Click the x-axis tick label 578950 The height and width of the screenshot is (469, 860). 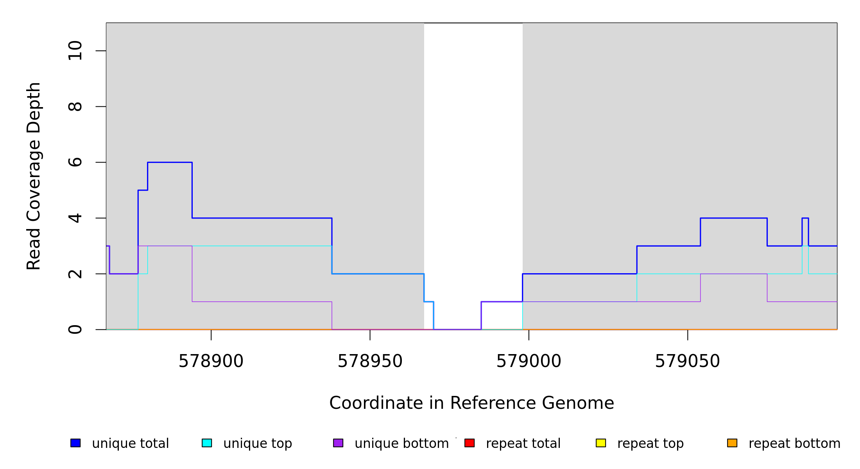point(370,362)
